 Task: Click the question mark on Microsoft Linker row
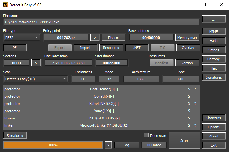click(195, 125)
